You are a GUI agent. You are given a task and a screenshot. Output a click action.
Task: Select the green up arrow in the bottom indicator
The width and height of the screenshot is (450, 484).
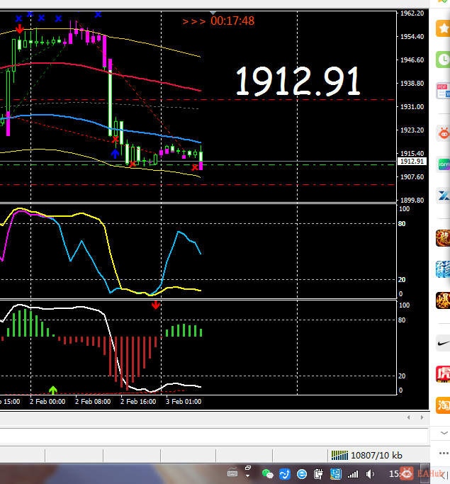[x=53, y=390]
